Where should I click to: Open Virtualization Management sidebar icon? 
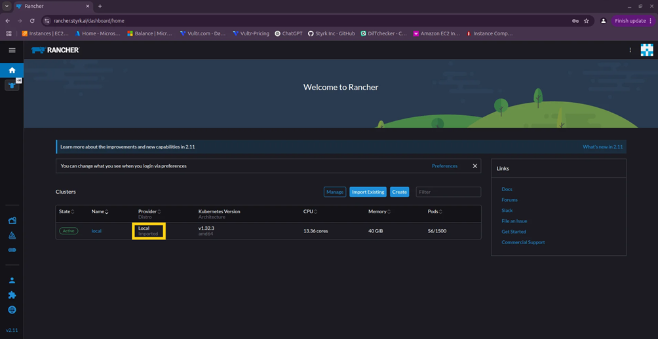[x=12, y=250]
